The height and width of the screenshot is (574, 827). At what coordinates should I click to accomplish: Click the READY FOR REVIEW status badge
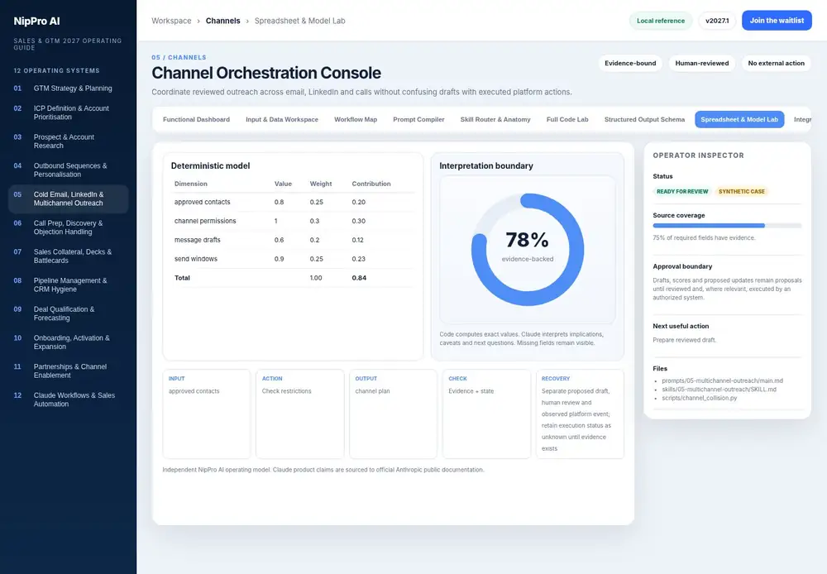click(x=682, y=192)
